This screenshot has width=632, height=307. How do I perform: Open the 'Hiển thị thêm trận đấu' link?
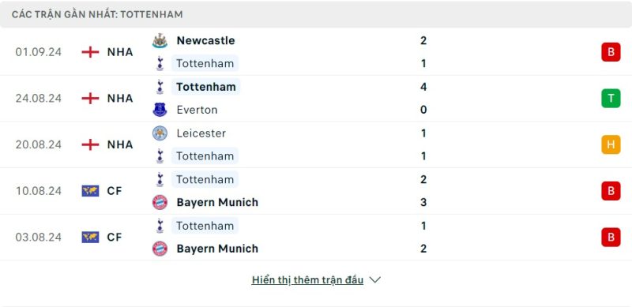point(307,280)
